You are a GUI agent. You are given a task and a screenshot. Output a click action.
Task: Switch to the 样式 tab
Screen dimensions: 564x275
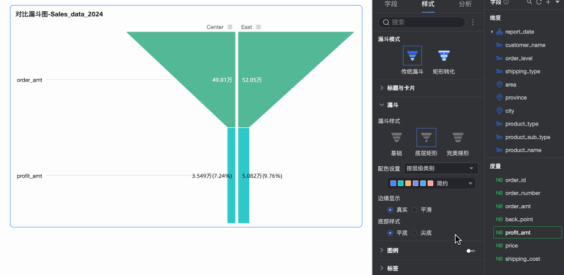pos(428,4)
